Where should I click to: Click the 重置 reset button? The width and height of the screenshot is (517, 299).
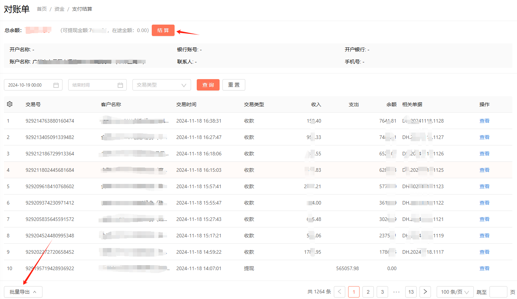pos(234,85)
